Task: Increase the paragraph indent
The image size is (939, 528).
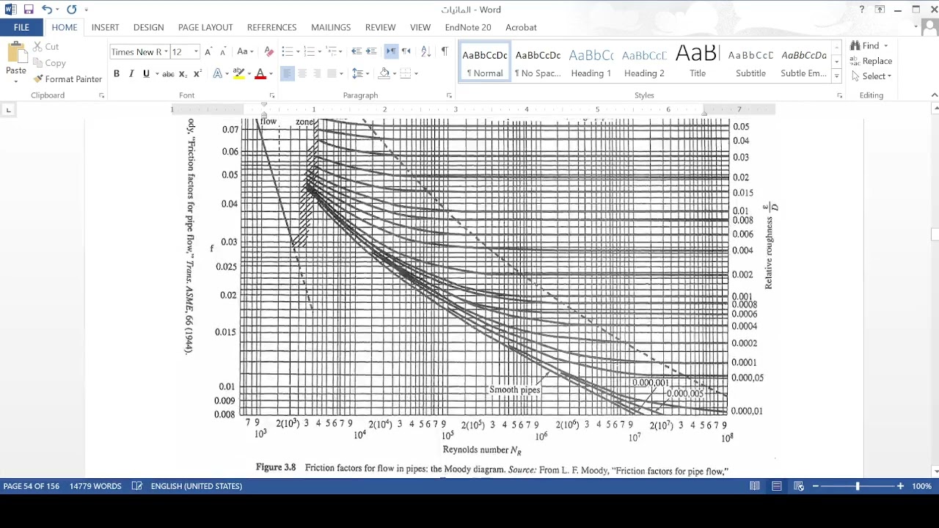Action: [x=371, y=51]
